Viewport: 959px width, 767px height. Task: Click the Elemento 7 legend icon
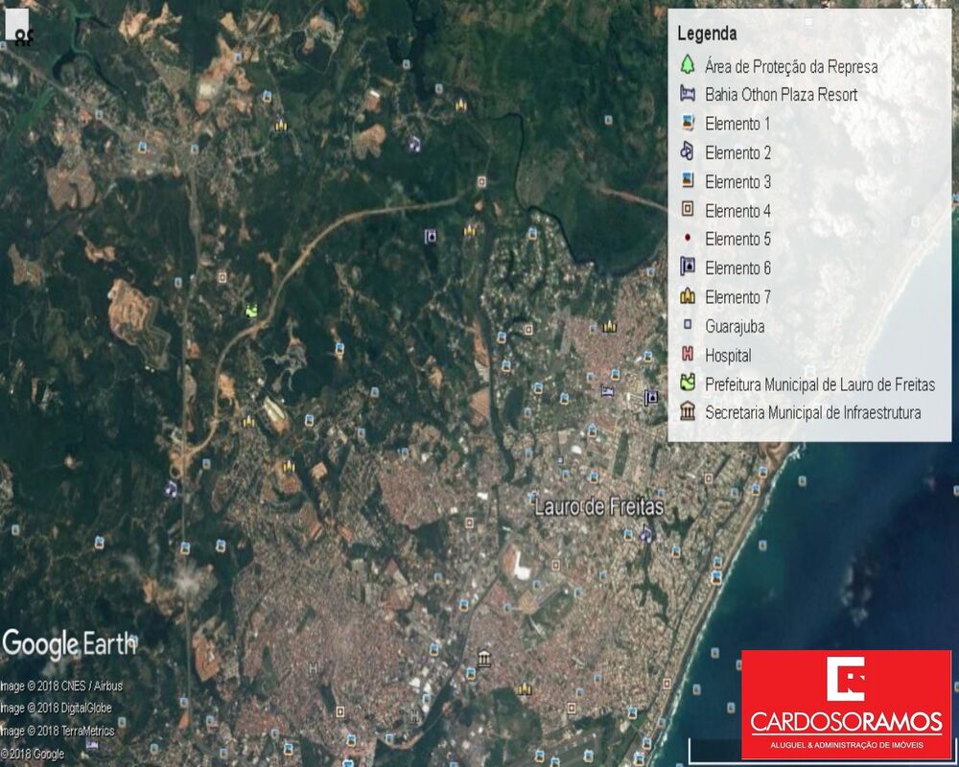point(688,296)
